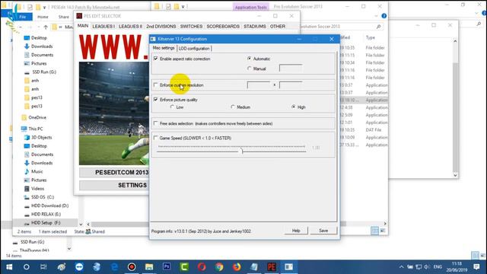Image resolution: width=487 pixels, height=274 pixels.
Task: Open Task View on the taskbar
Action: pos(43,267)
